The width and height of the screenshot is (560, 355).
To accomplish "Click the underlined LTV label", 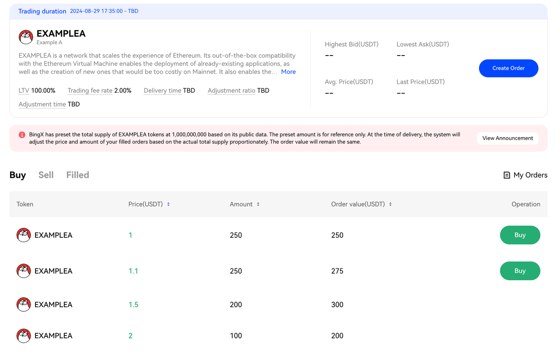I will click(x=24, y=90).
